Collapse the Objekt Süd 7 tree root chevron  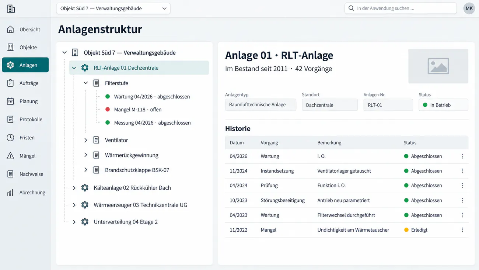pos(64,53)
